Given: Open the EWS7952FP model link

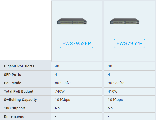Looking at the screenshot, I should point(77,44).
